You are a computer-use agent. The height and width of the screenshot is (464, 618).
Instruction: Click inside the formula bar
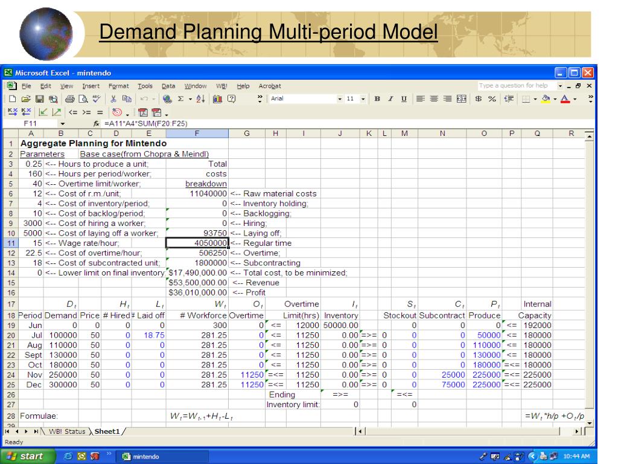pyautogui.click(x=347, y=123)
